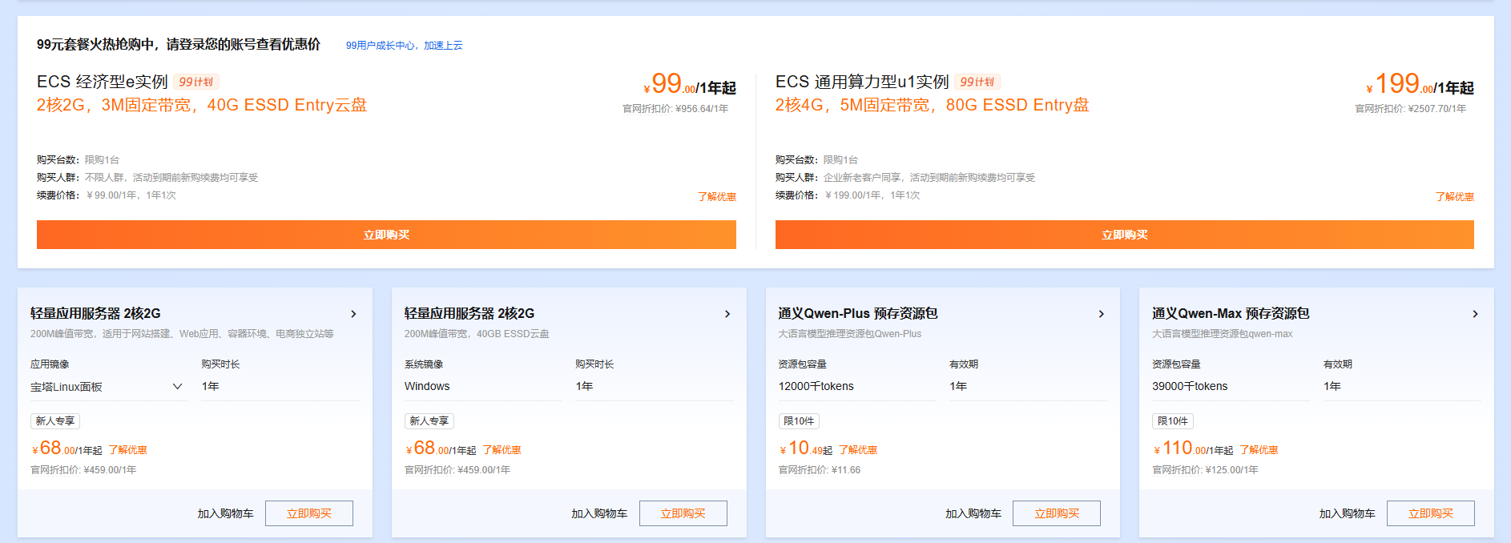The height and width of the screenshot is (543, 1511).
Task: Click the 续费价格 ¥99.00/1年，1年1次 line
Action: tap(107, 195)
